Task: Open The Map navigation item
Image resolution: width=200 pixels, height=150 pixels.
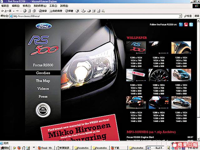Action: click(43, 81)
